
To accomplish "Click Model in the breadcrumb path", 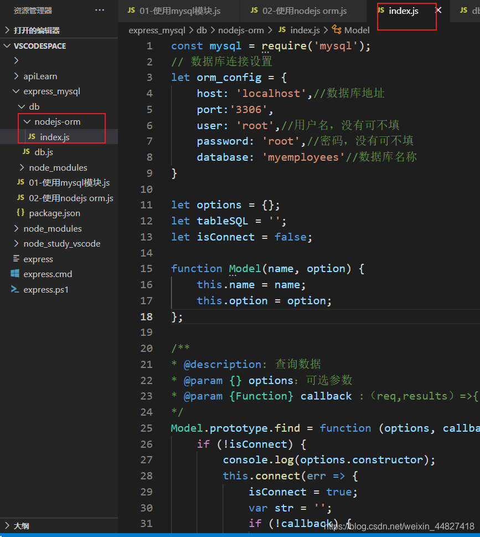I will tap(357, 30).
